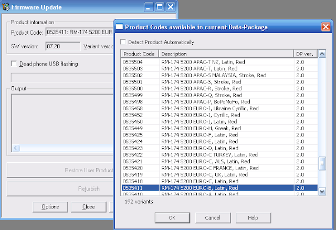Select the EURO-C, UK, Latin, Red entry
The image size is (336, 230).
click(219, 175)
